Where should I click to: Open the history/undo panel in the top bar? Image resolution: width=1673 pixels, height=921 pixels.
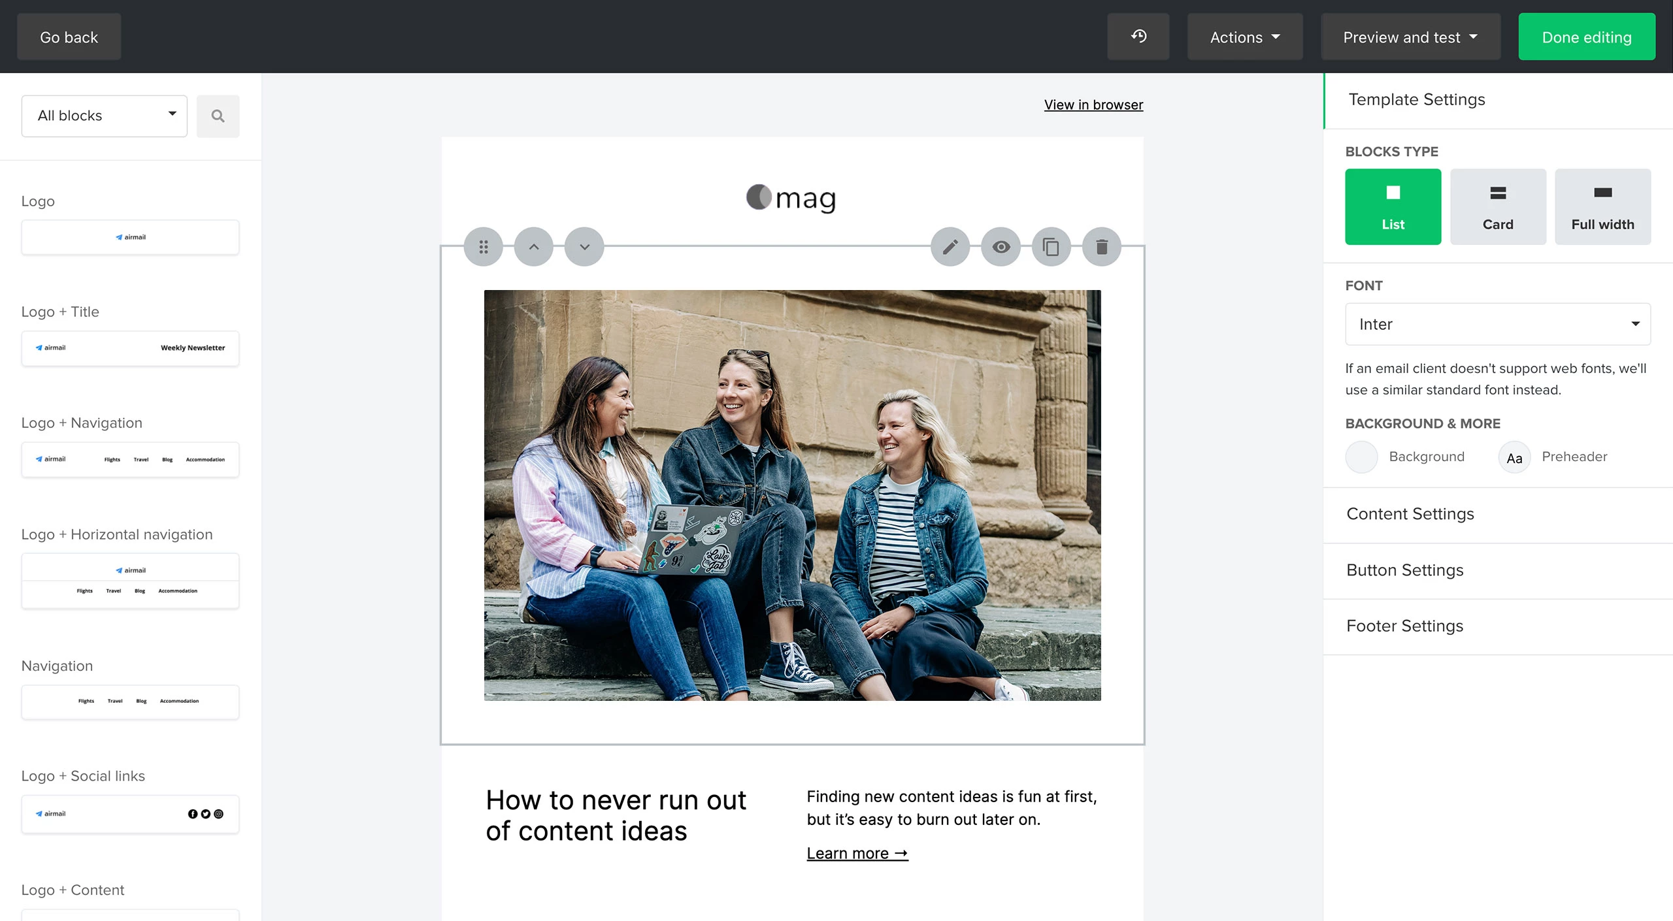pos(1138,36)
